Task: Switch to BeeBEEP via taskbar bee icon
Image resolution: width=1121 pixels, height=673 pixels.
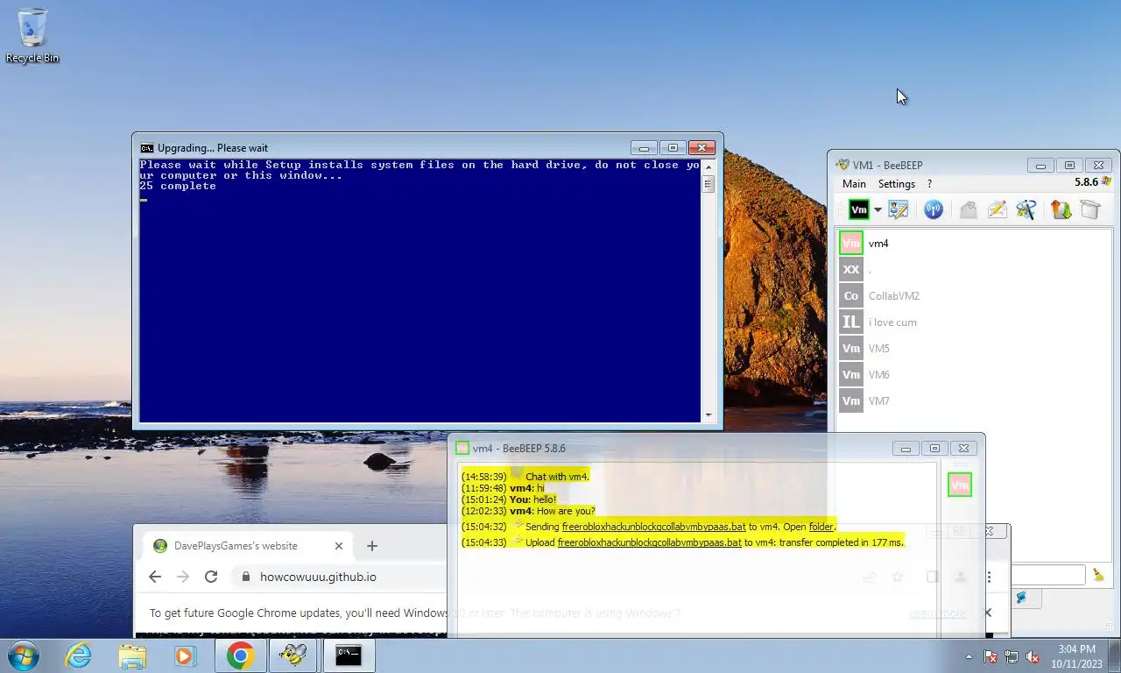Action: pos(293,655)
